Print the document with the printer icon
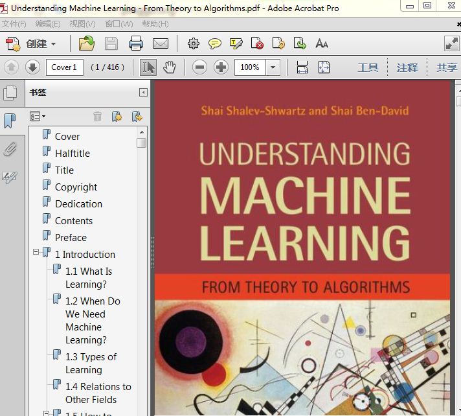The height and width of the screenshot is (416, 461). tap(136, 43)
